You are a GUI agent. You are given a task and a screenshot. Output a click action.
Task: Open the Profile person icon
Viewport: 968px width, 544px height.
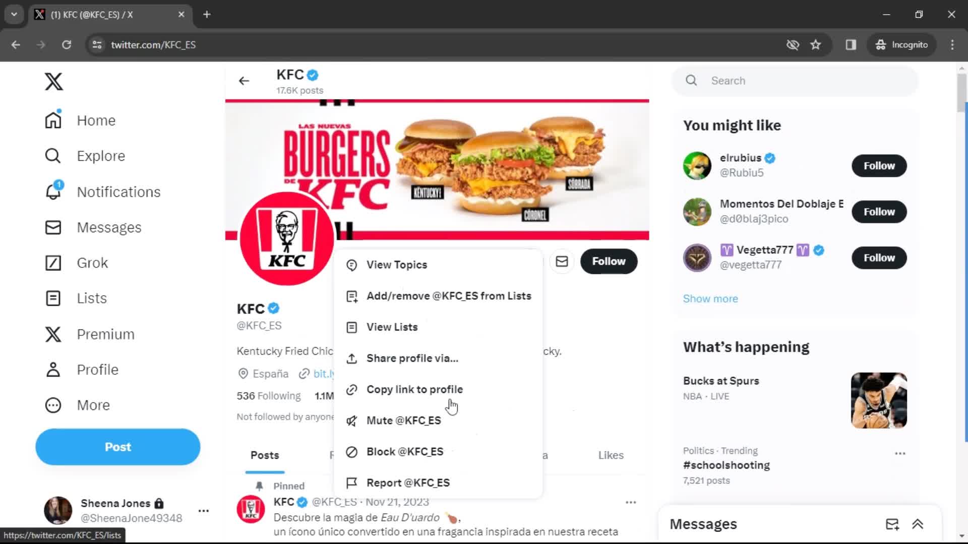tap(52, 369)
